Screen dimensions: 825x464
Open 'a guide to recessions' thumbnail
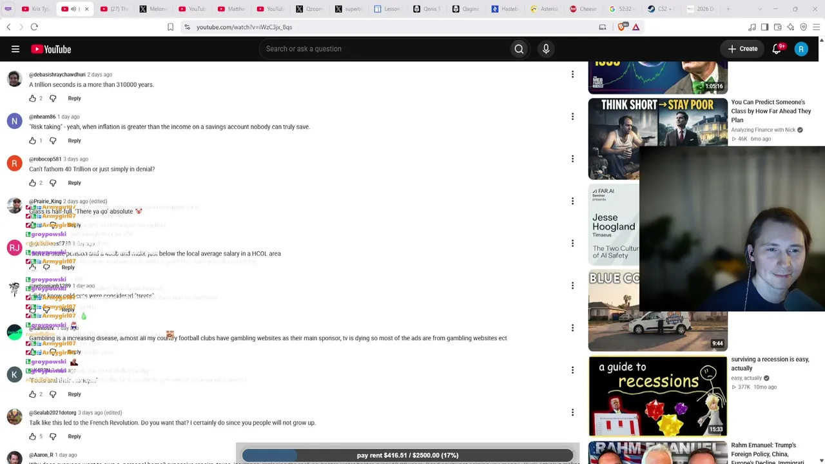point(657,396)
